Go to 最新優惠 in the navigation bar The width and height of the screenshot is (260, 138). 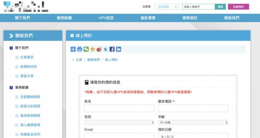pos(148,18)
